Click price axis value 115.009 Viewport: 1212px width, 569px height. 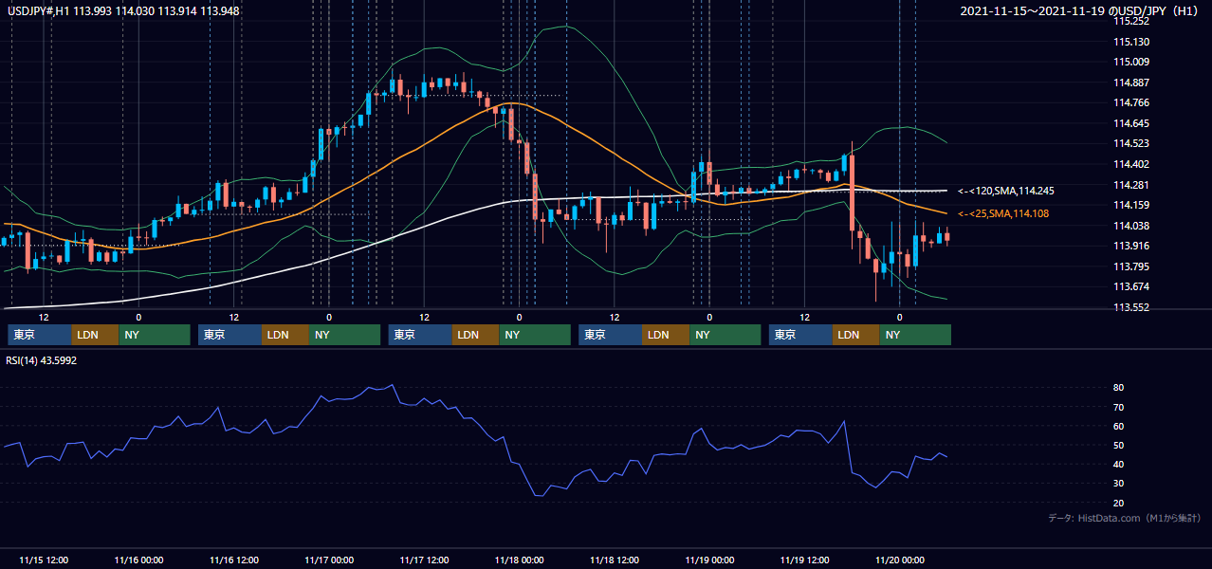click(1131, 62)
